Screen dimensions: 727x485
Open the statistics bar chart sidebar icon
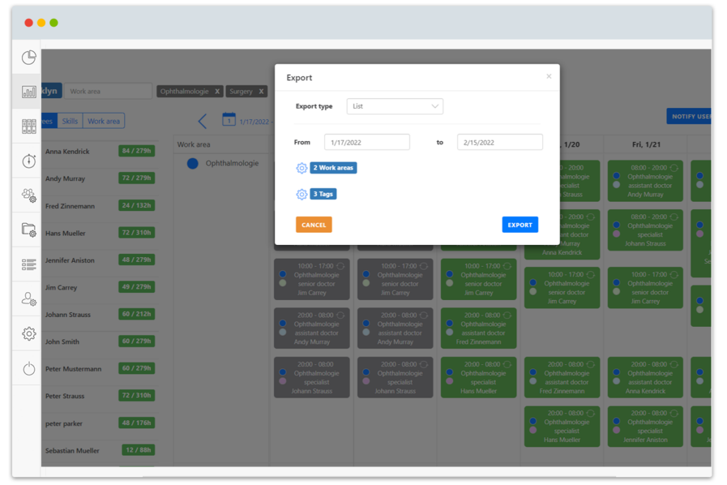(28, 90)
